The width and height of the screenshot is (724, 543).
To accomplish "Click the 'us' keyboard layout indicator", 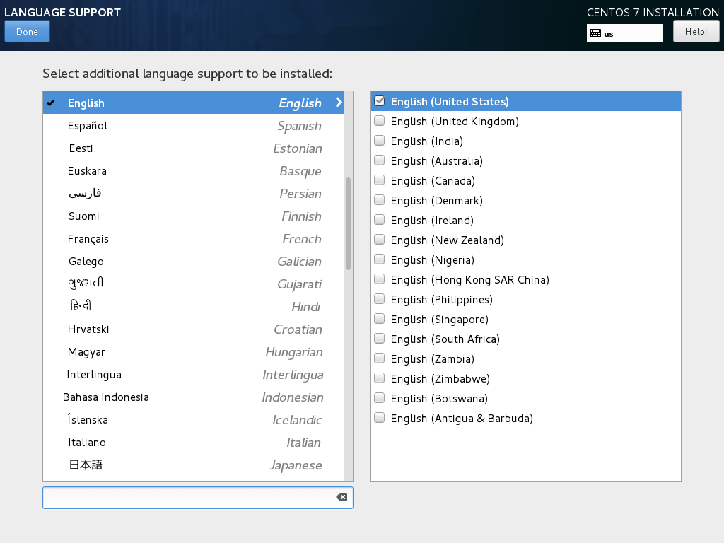I will (623, 33).
